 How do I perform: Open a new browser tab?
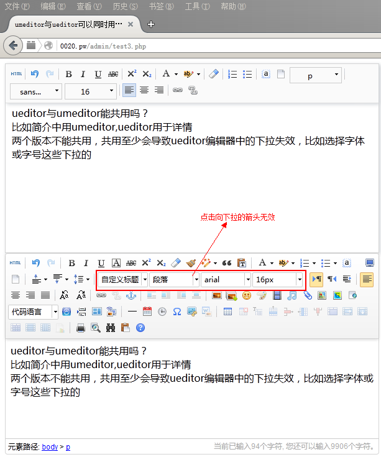click(x=151, y=24)
